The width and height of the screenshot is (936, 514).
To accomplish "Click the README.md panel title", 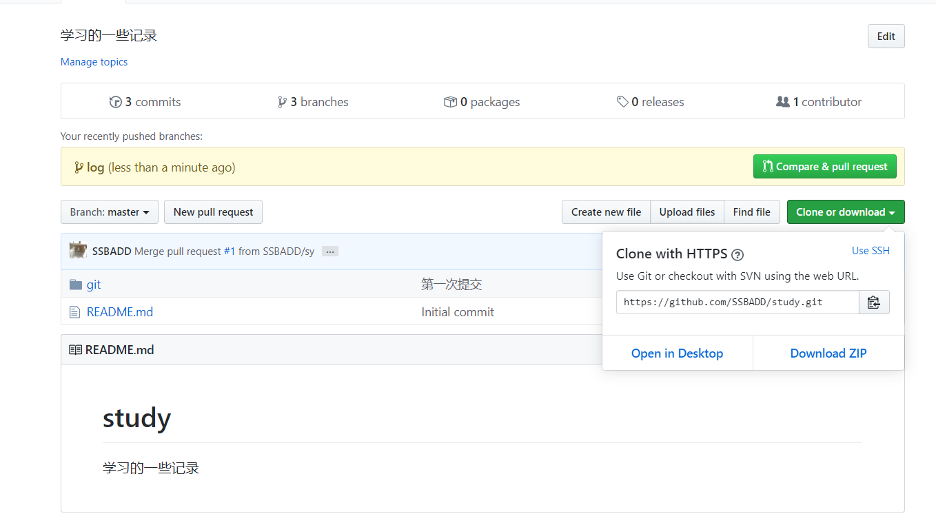I will (119, 350).
